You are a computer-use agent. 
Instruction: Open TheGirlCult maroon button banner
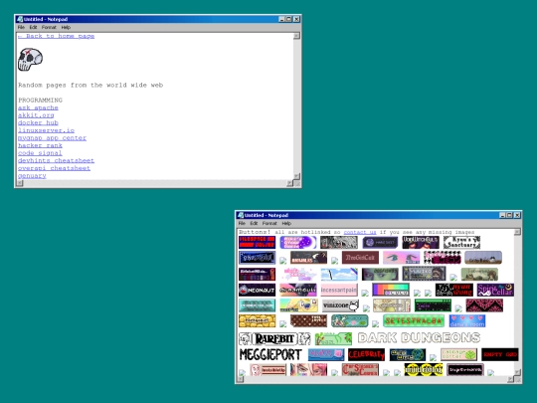pos(360,258)
